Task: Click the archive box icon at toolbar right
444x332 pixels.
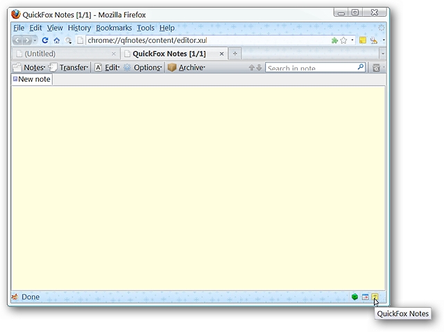Action: [x=376, y=68]
